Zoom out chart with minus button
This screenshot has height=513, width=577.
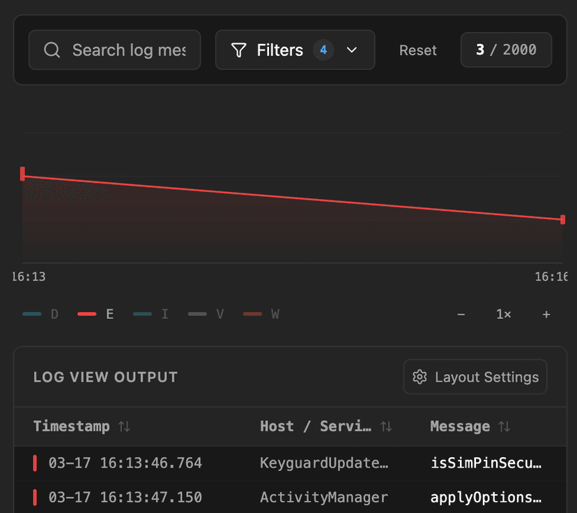(x=461, y=314)
